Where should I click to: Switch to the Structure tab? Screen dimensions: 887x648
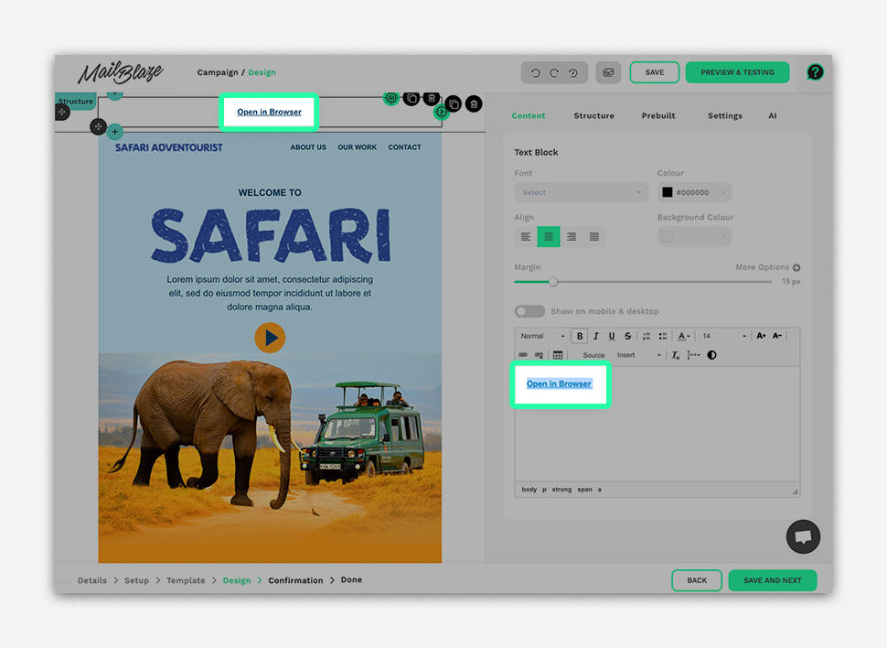(593, 116)
